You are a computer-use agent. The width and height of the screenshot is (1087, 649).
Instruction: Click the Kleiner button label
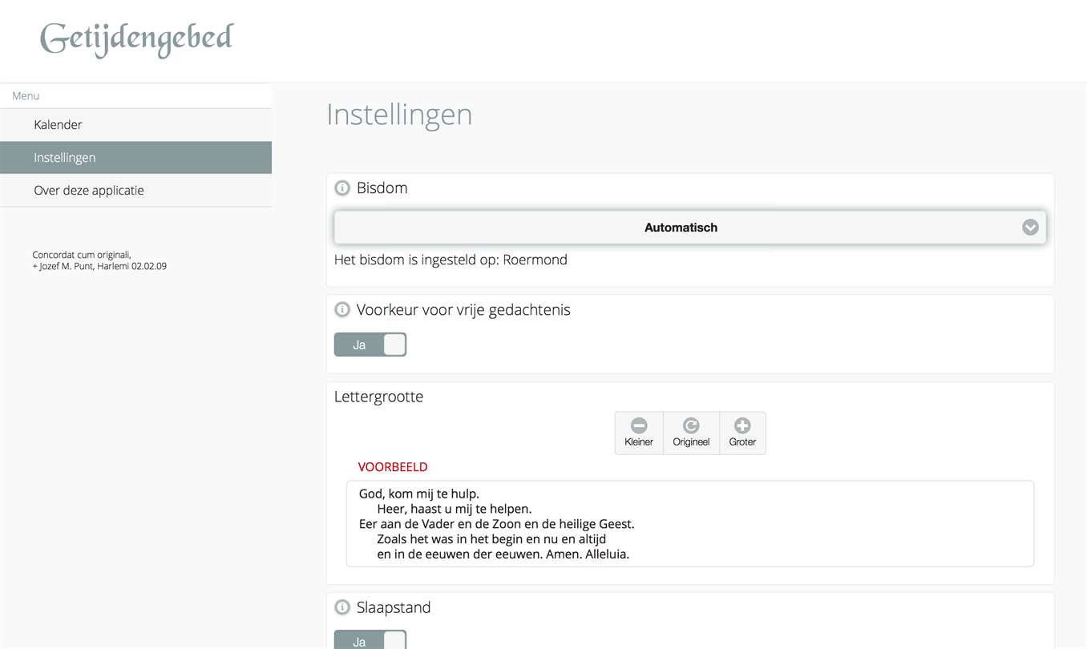(x=639, y=442)
